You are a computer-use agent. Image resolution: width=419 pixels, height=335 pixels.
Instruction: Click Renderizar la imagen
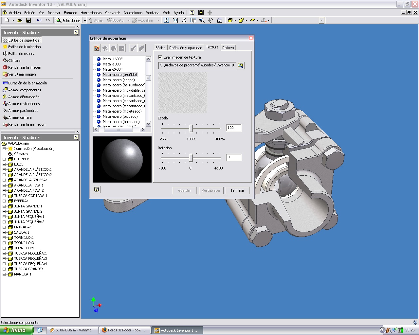(22, 67)
